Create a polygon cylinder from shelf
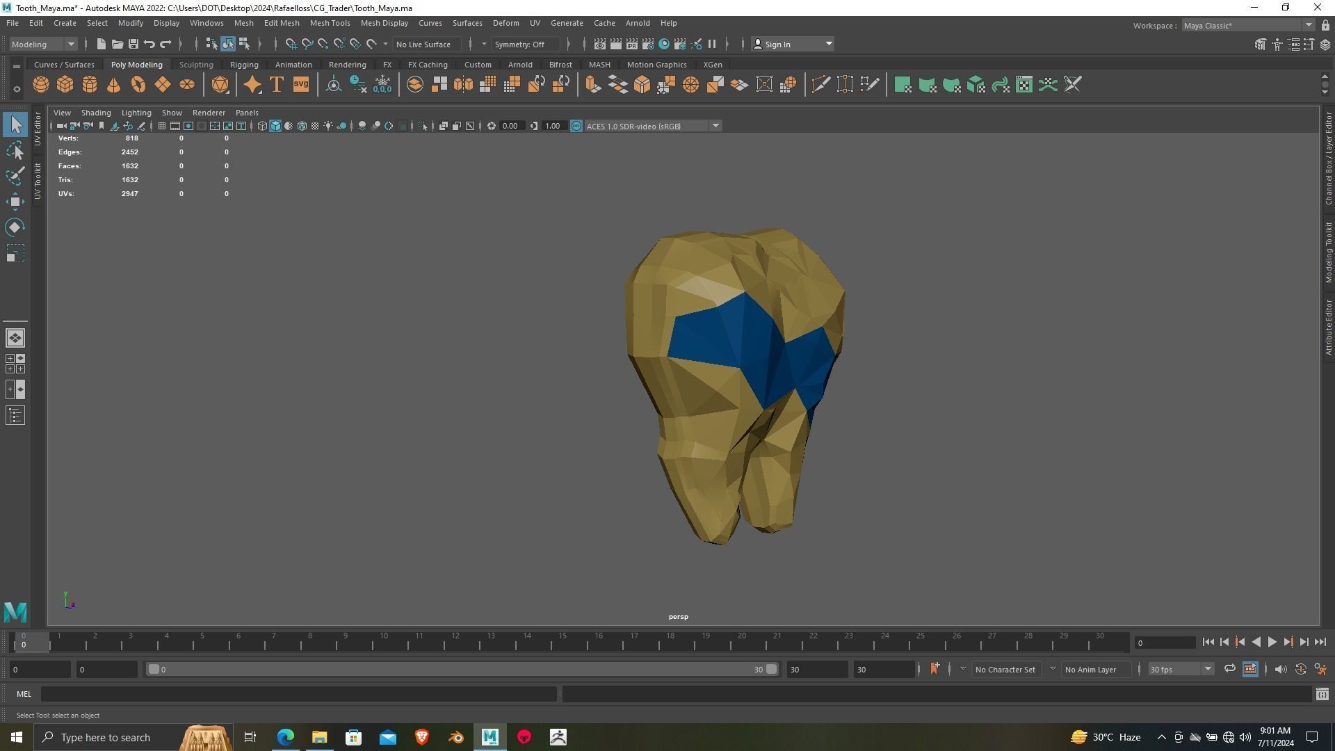Viewport: 1335px width, 751px height. tap(90, 85)
